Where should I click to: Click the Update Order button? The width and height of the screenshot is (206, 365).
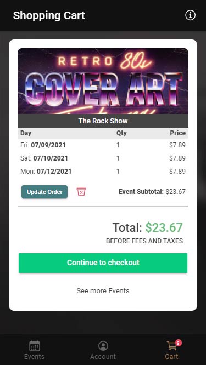44,192
